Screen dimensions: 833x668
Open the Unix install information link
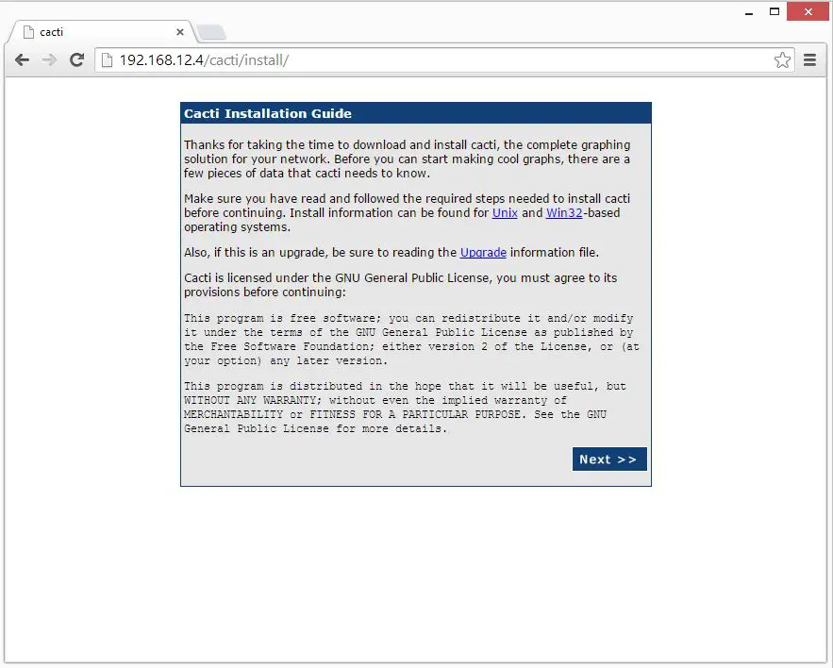[x=505, y=212]
